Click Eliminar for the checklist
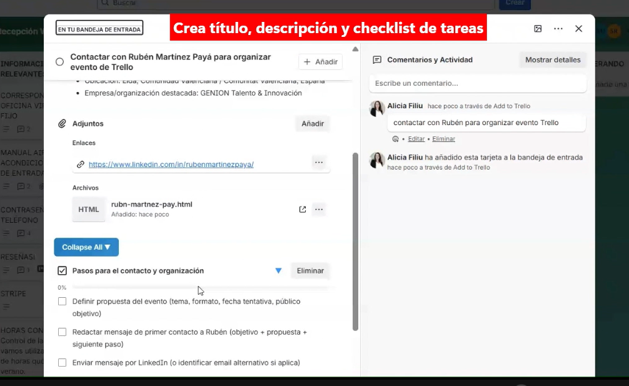Image resolution: width=629 pixels, height=386 pixels. tap(310, 271)
